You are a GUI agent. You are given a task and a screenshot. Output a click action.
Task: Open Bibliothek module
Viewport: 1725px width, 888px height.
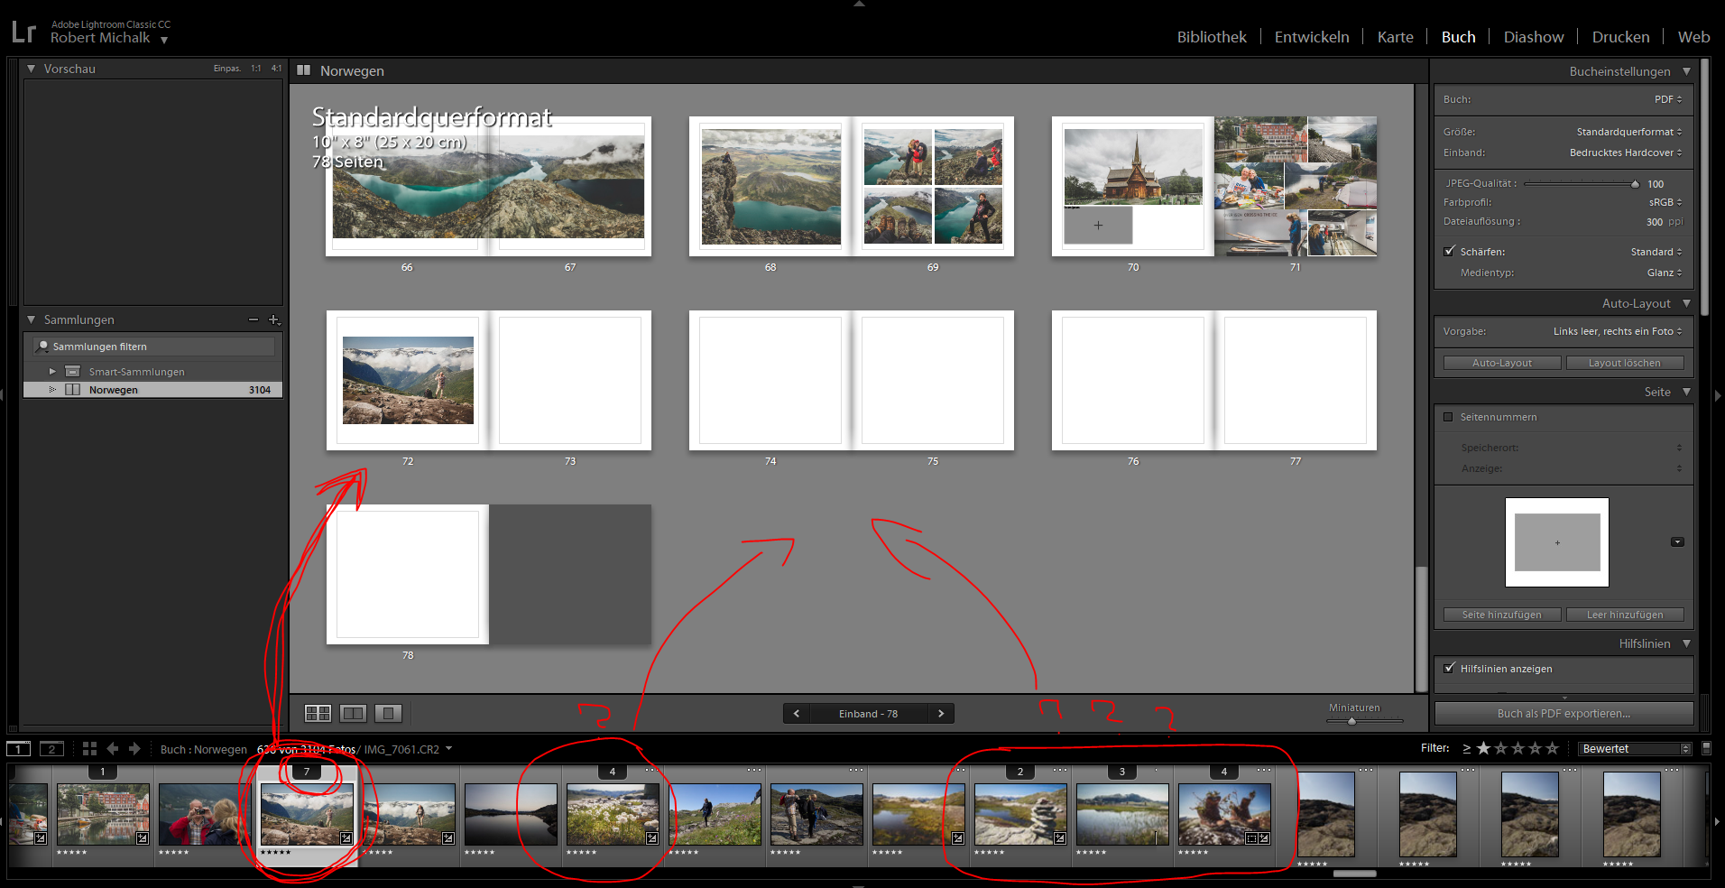pyautogui.click(x=1212, y=37)
